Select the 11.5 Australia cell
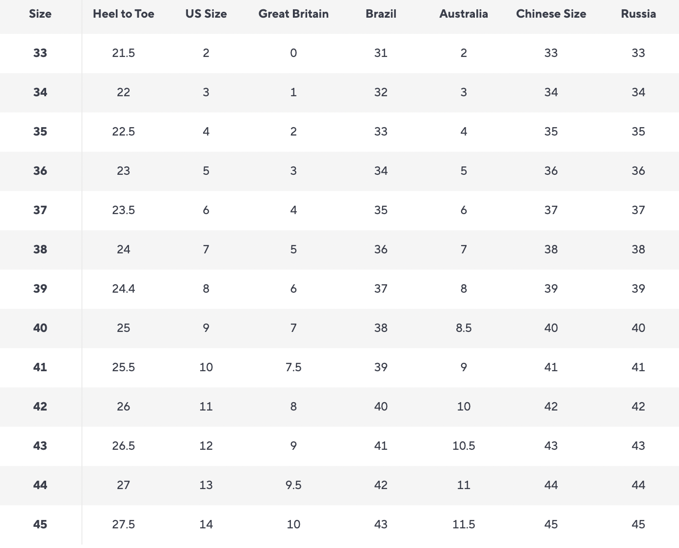Image resolution: width=679 pixels, height=548 pixels. click(464, 524)
